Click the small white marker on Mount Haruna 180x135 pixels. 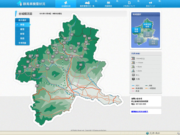click(55, 75)
